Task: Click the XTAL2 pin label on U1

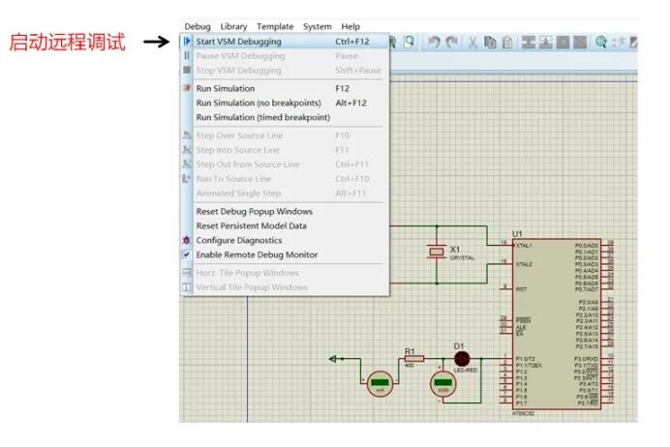Action: click(x=524, y=264)
